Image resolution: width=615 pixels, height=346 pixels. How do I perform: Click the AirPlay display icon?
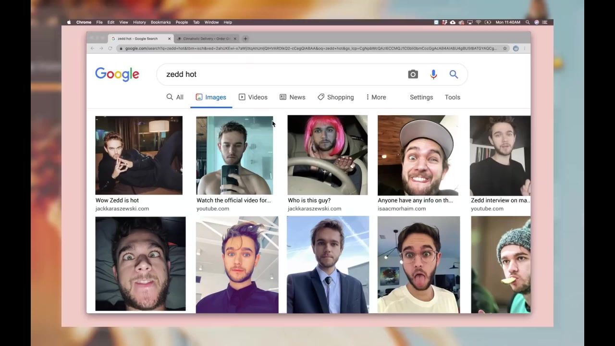470,22
